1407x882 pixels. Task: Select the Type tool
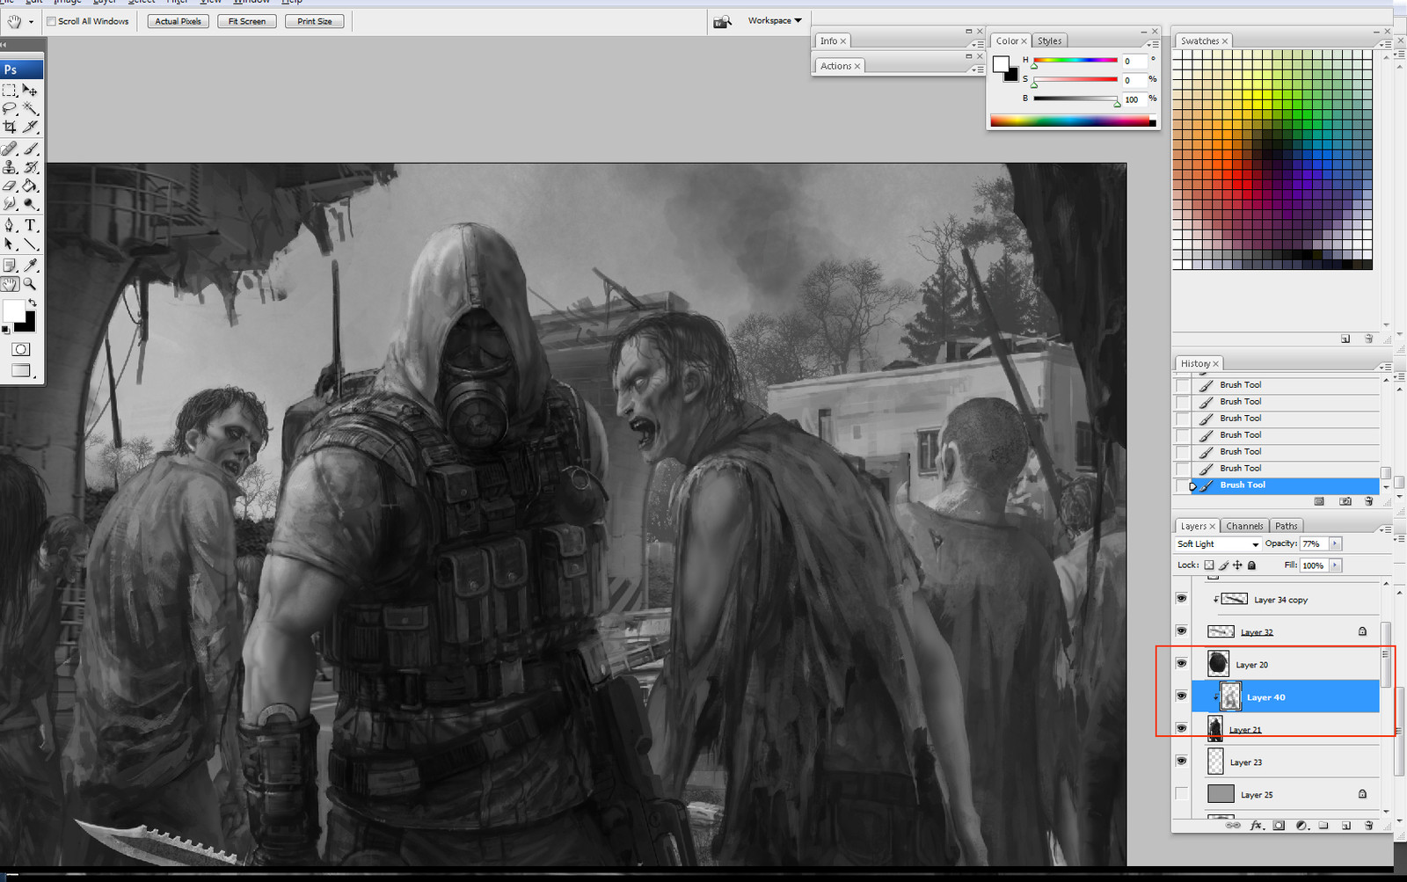point(30,225)
